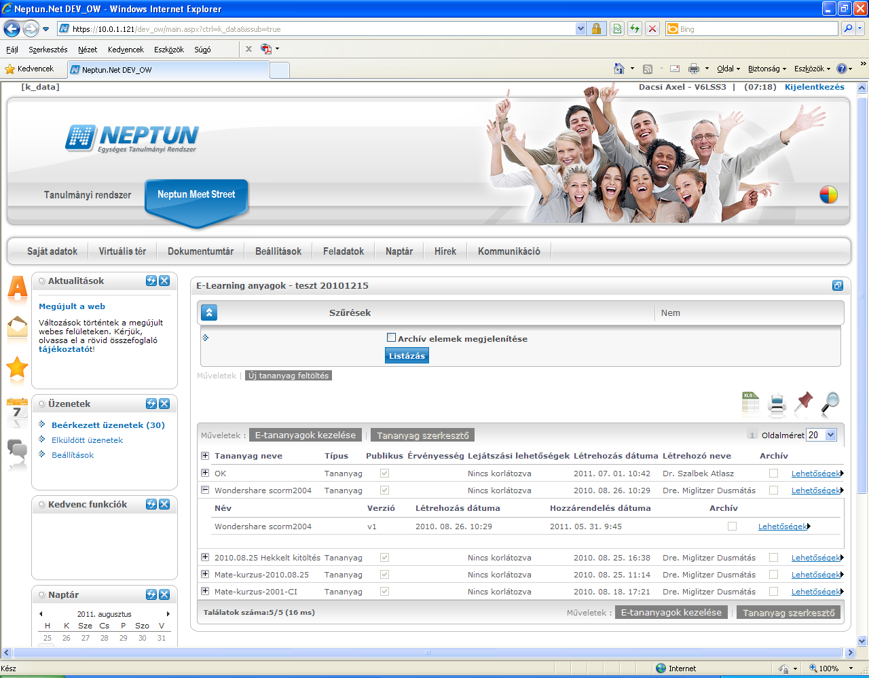Click the browser Stop button
This screenshot has width=869, height=678.
pos(652,29)
